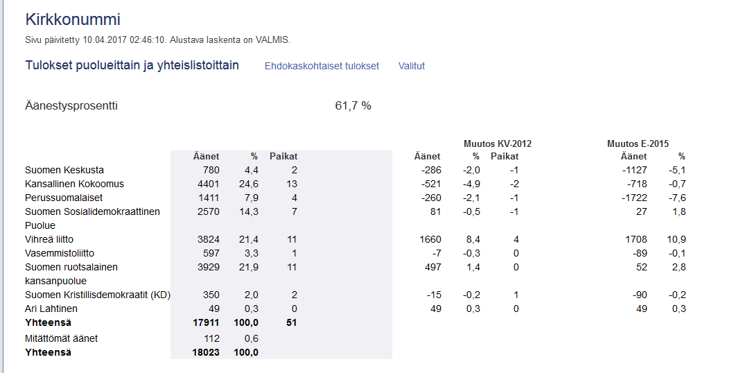Click the Muutos KV-2012 column group header
Viewport: 754px width, 373px height.
[x=498, y=144]
